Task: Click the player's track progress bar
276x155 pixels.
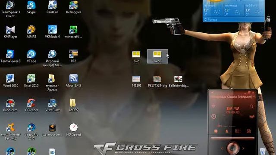Action: [x=232, y=138]
